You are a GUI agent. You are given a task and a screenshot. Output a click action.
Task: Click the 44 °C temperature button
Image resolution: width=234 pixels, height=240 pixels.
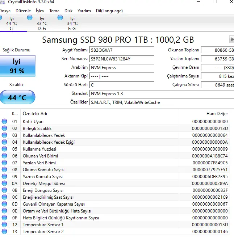[17, 97]
